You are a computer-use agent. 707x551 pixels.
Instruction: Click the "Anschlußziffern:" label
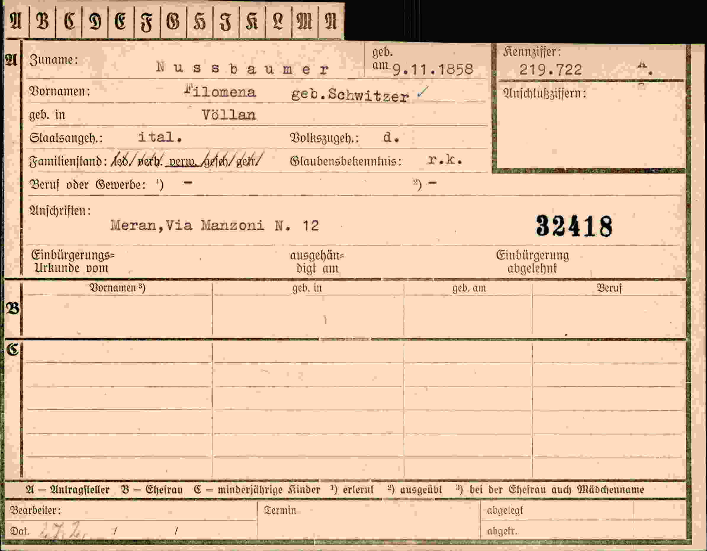click(x=544, y=94)
